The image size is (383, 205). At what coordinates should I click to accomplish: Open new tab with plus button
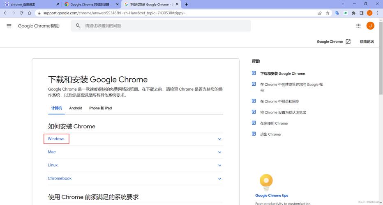tap(187, 4)
